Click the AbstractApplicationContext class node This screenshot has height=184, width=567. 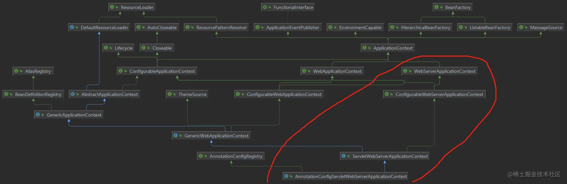pyautogui.click(x=105, y=94)
